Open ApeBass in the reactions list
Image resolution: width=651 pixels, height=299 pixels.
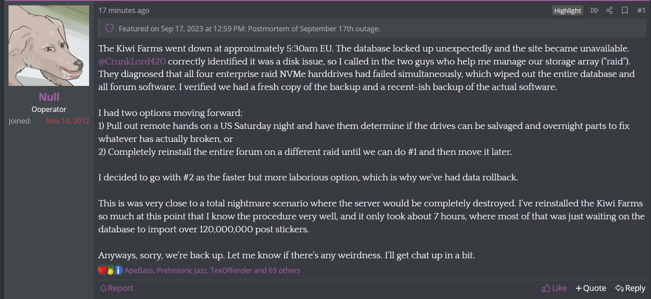(139, 270)
